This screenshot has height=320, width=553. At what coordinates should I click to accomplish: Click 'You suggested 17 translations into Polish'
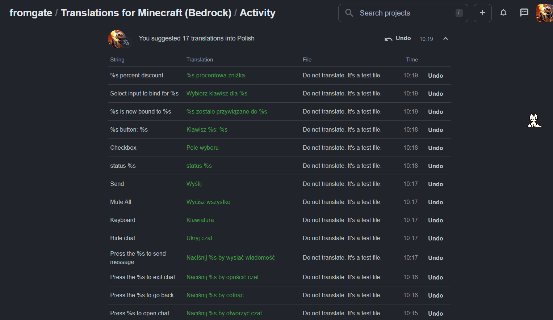[x=197, y=38]
